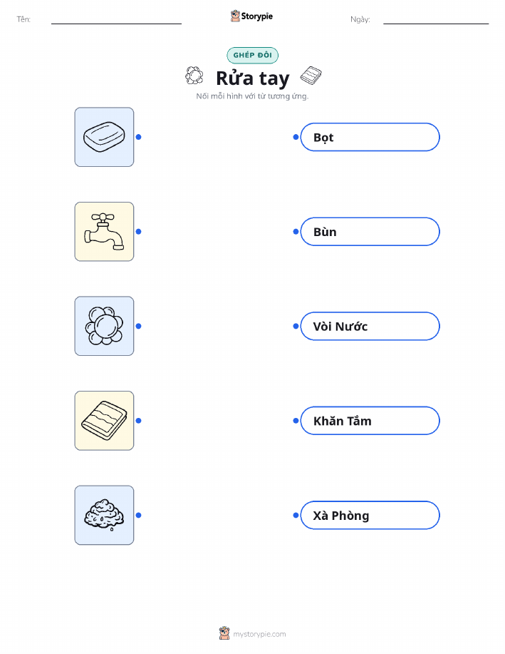Click the GHÉP ĐÔI label badge

(252, 55)
